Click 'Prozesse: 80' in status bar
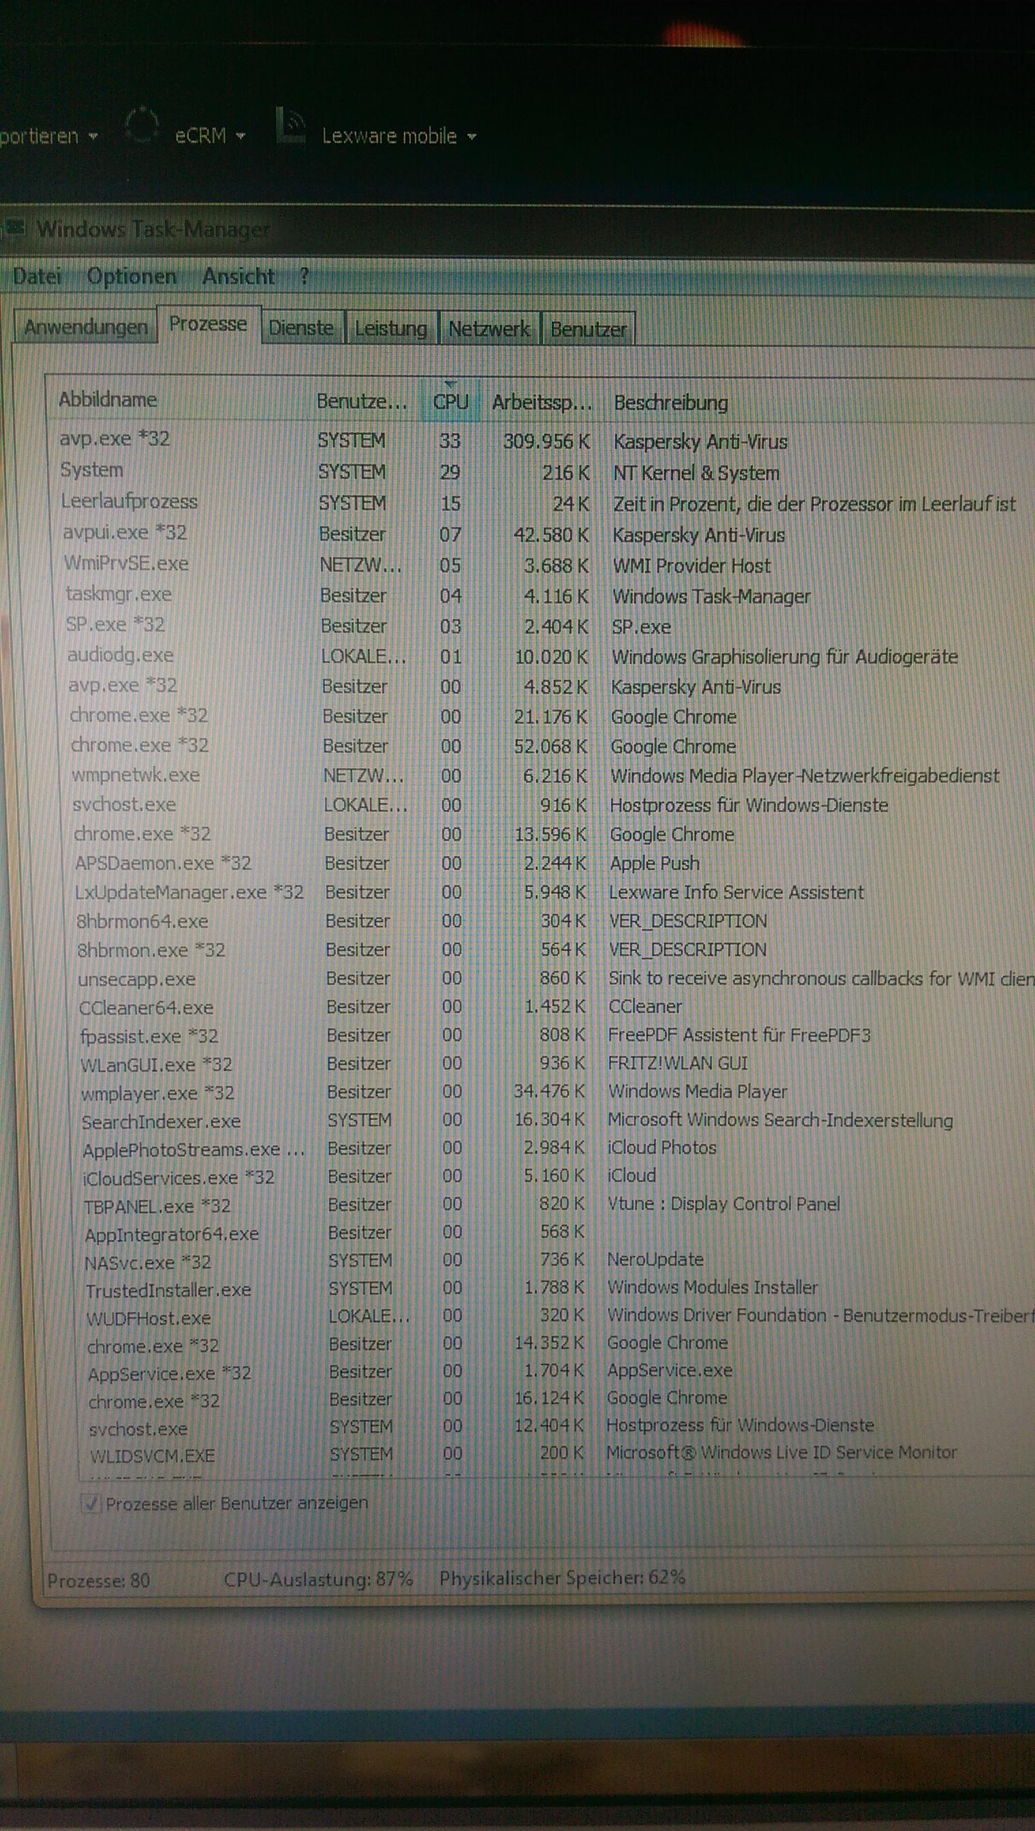 pos(98,1581)
